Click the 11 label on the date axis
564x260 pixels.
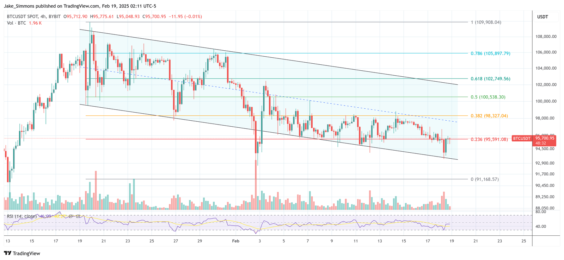pyautogui.click(x=356, y=241)
